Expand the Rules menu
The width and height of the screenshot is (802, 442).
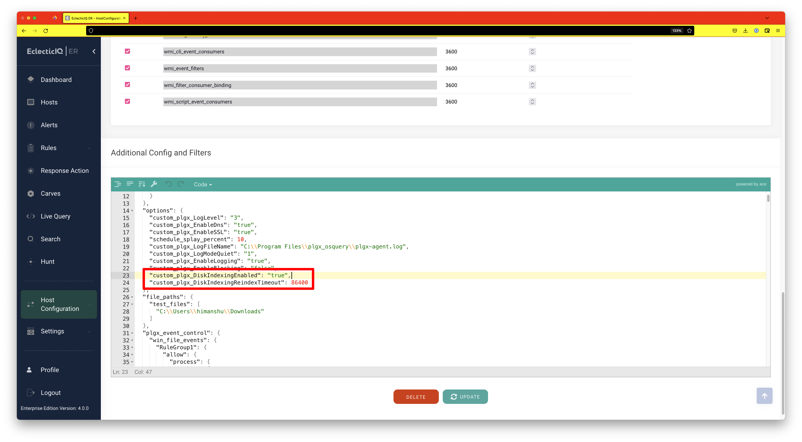coord(89,148)
